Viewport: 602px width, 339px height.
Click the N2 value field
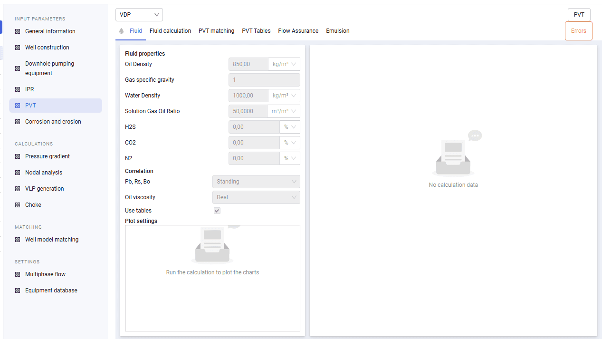pos(254,158)
